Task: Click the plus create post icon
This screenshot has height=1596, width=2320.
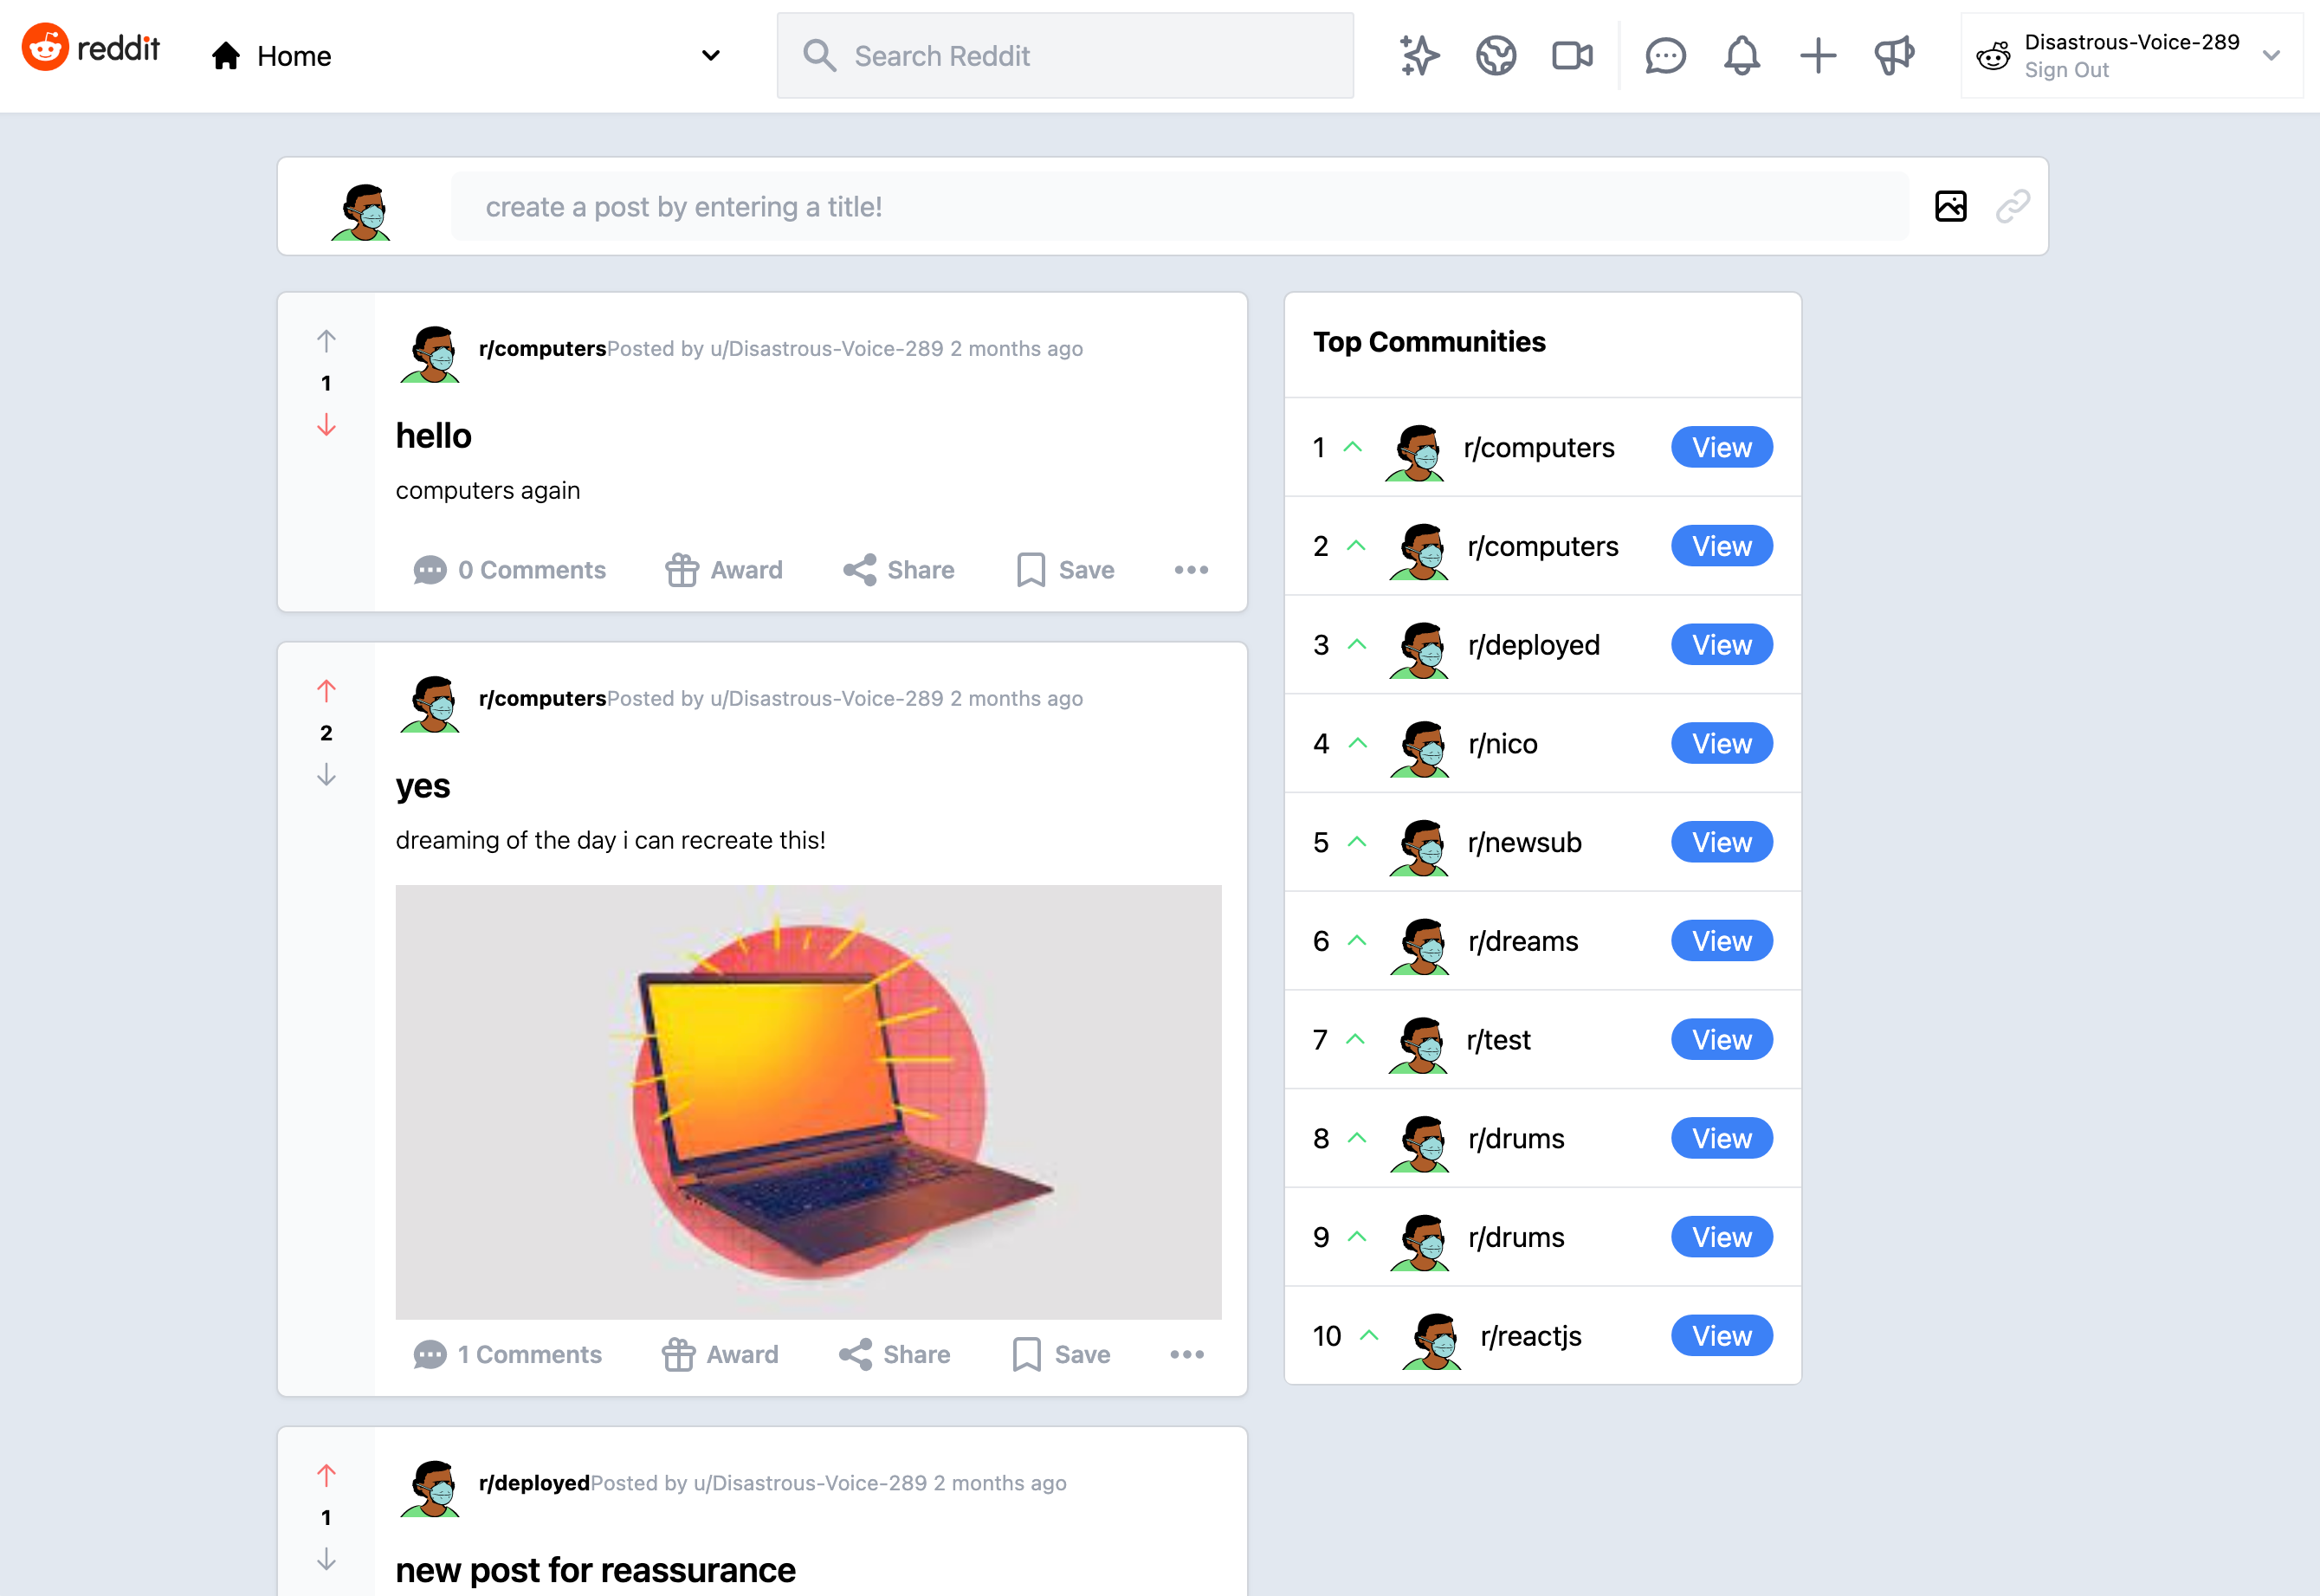Action: coord(1817,56)
